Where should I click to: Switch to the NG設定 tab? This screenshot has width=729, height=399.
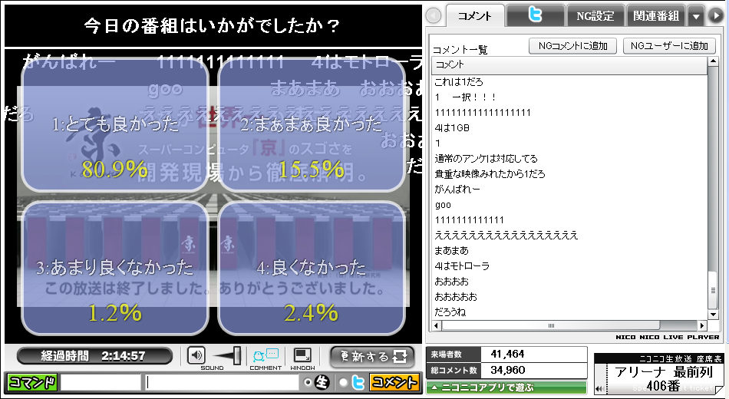595,16
